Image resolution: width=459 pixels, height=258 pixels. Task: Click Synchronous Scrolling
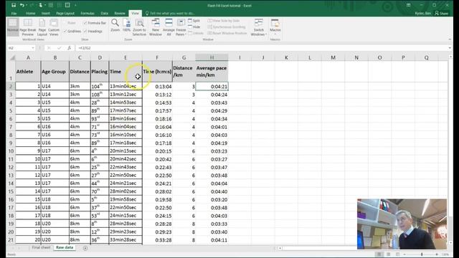[227, 27]
